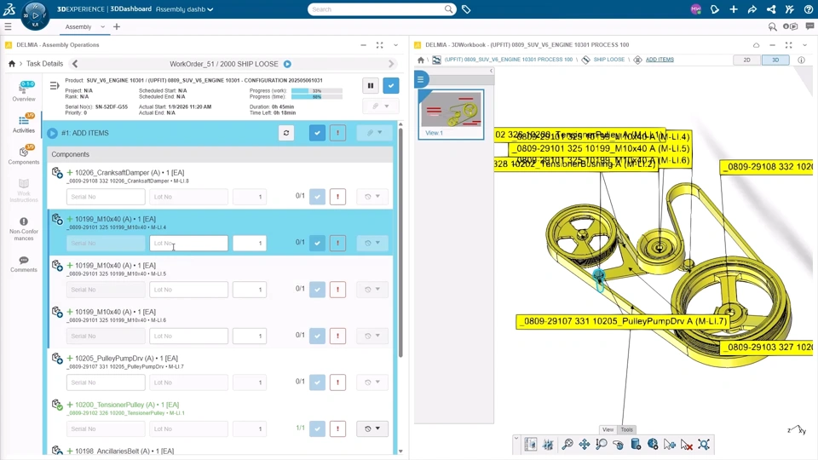Toggle the 3DWorkbook slide list menu button

[x=420, y=80]
